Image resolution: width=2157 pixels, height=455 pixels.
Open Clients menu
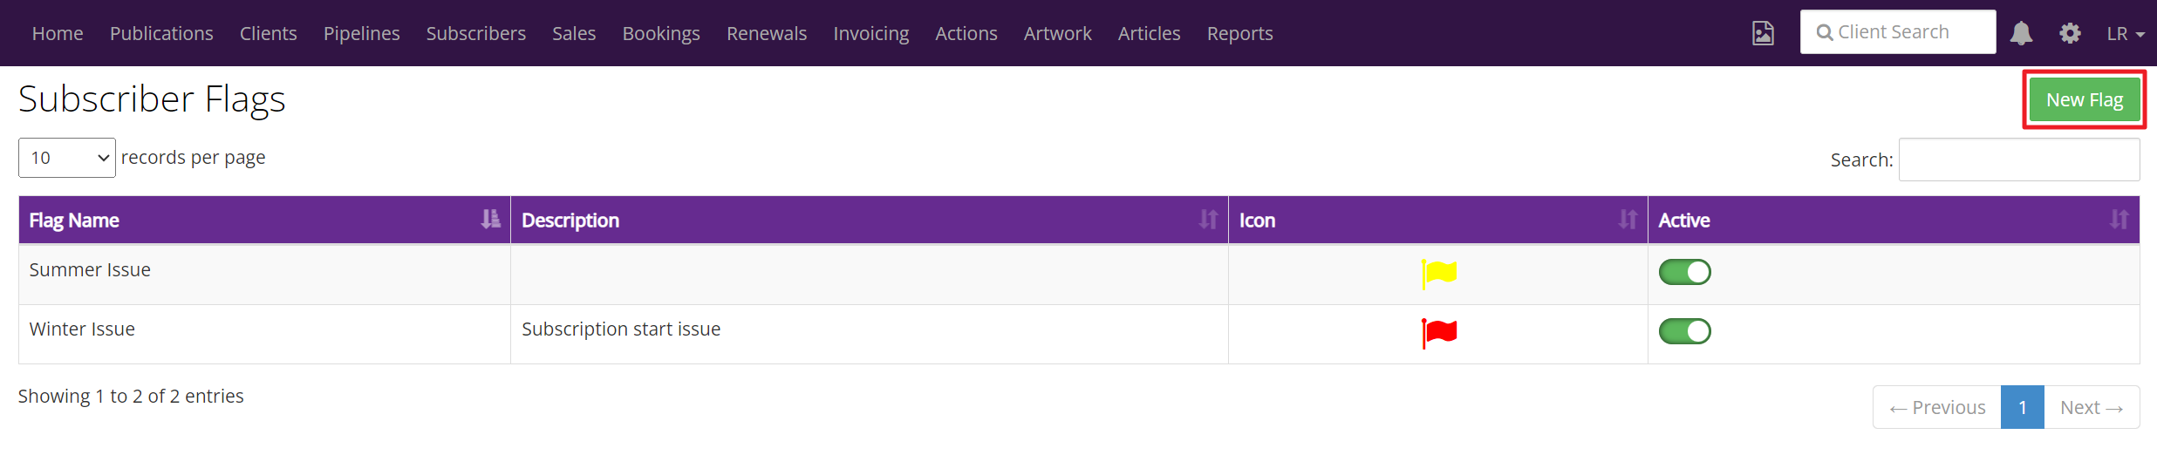(269, 33)
